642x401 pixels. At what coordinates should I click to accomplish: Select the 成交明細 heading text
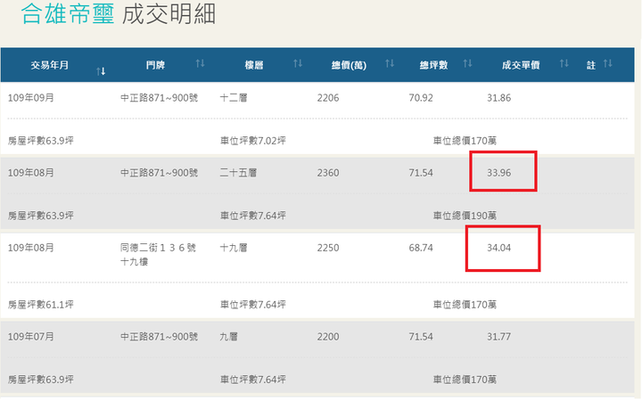tap(169, 13)
